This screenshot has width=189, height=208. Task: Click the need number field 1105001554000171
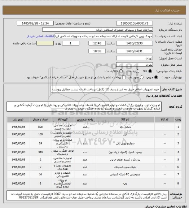click(x=135, y=23)
